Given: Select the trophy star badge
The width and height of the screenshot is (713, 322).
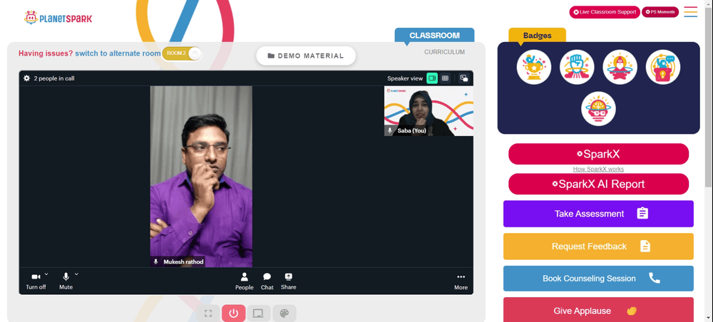Looking at the screenshot, I should [534, 67].
